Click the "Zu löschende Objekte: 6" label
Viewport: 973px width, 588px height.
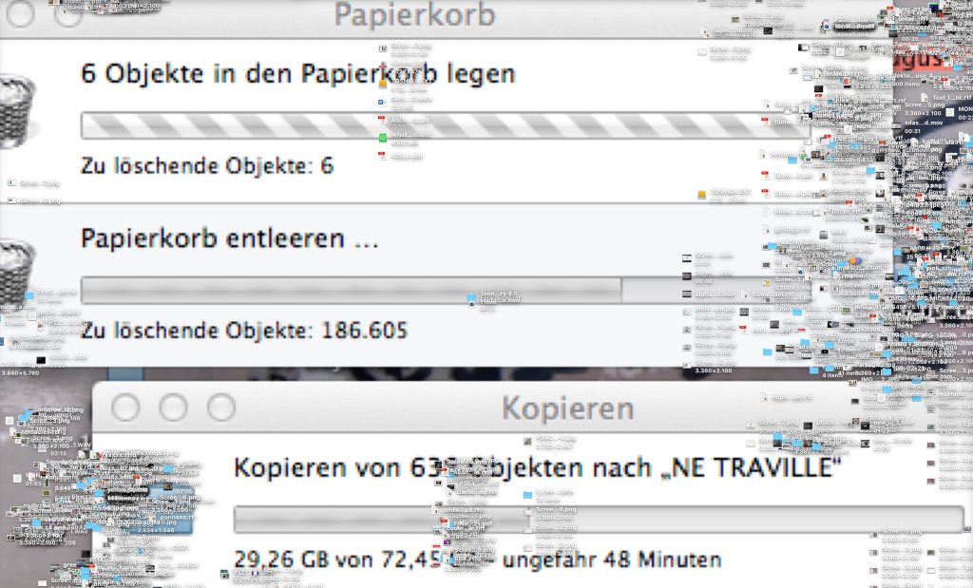click(207, 165)
